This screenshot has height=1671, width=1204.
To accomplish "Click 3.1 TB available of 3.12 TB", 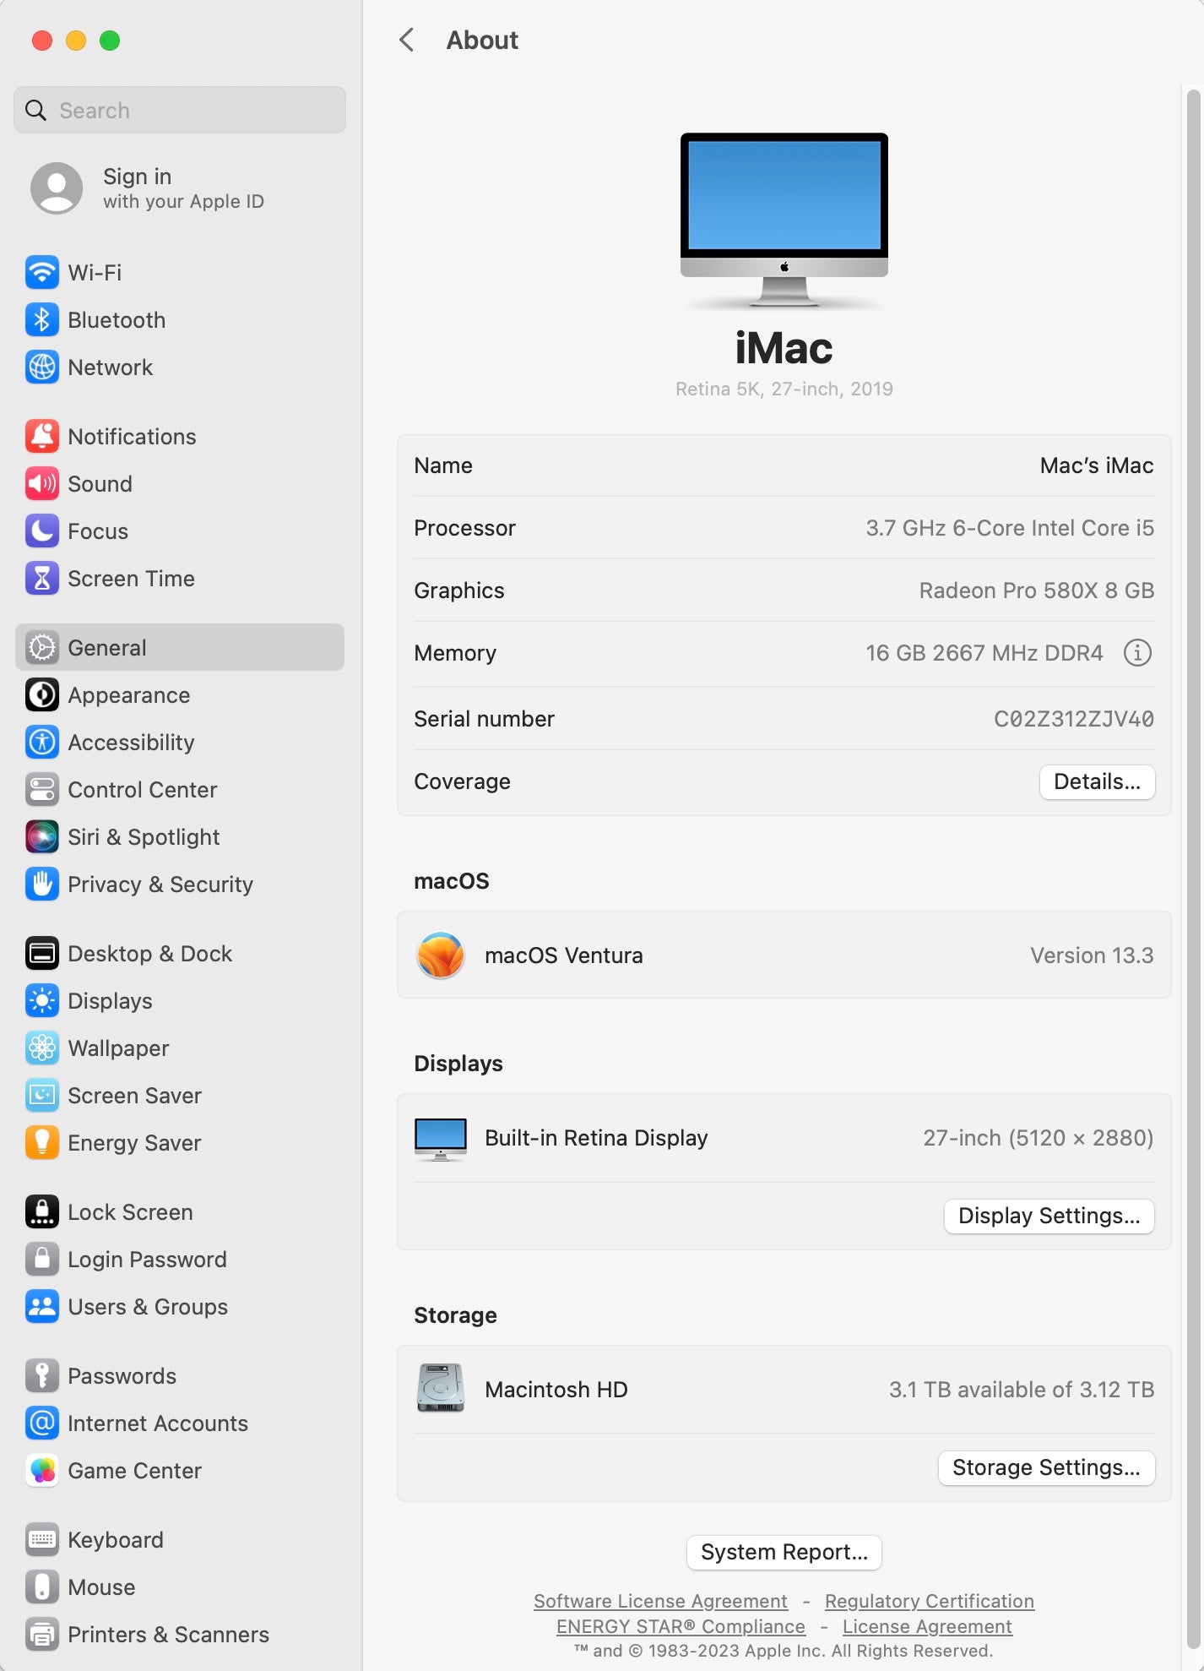I will point(1022,1390).
